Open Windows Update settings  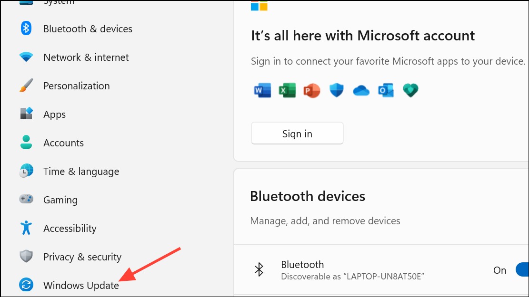[81, 285]
